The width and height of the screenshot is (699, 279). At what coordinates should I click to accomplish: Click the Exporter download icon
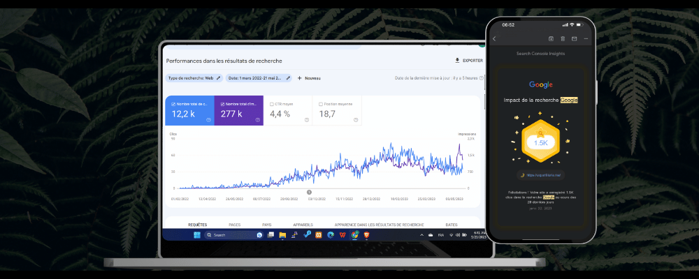[457, 61]
